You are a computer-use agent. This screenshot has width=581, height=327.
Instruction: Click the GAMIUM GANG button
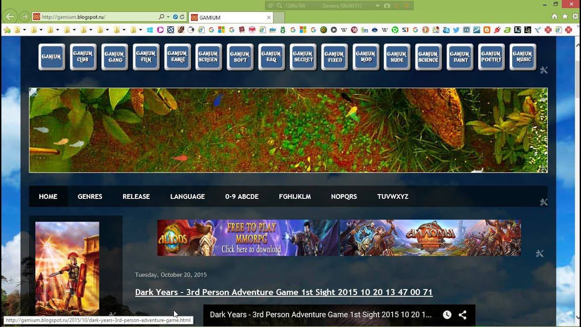(x=114, y=57)
